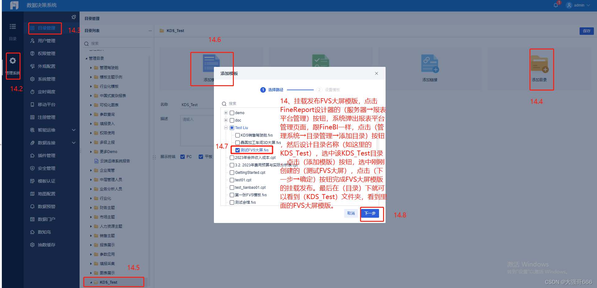Open the 目录 list icon in the left rail

(x=13, y=26)
